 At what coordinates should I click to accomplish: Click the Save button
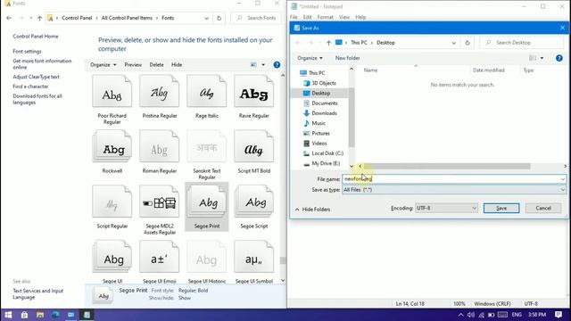(501, 208)
